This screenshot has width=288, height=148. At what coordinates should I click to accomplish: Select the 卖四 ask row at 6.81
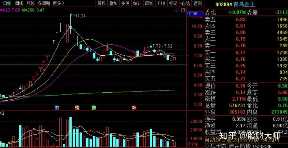[246, 26]
